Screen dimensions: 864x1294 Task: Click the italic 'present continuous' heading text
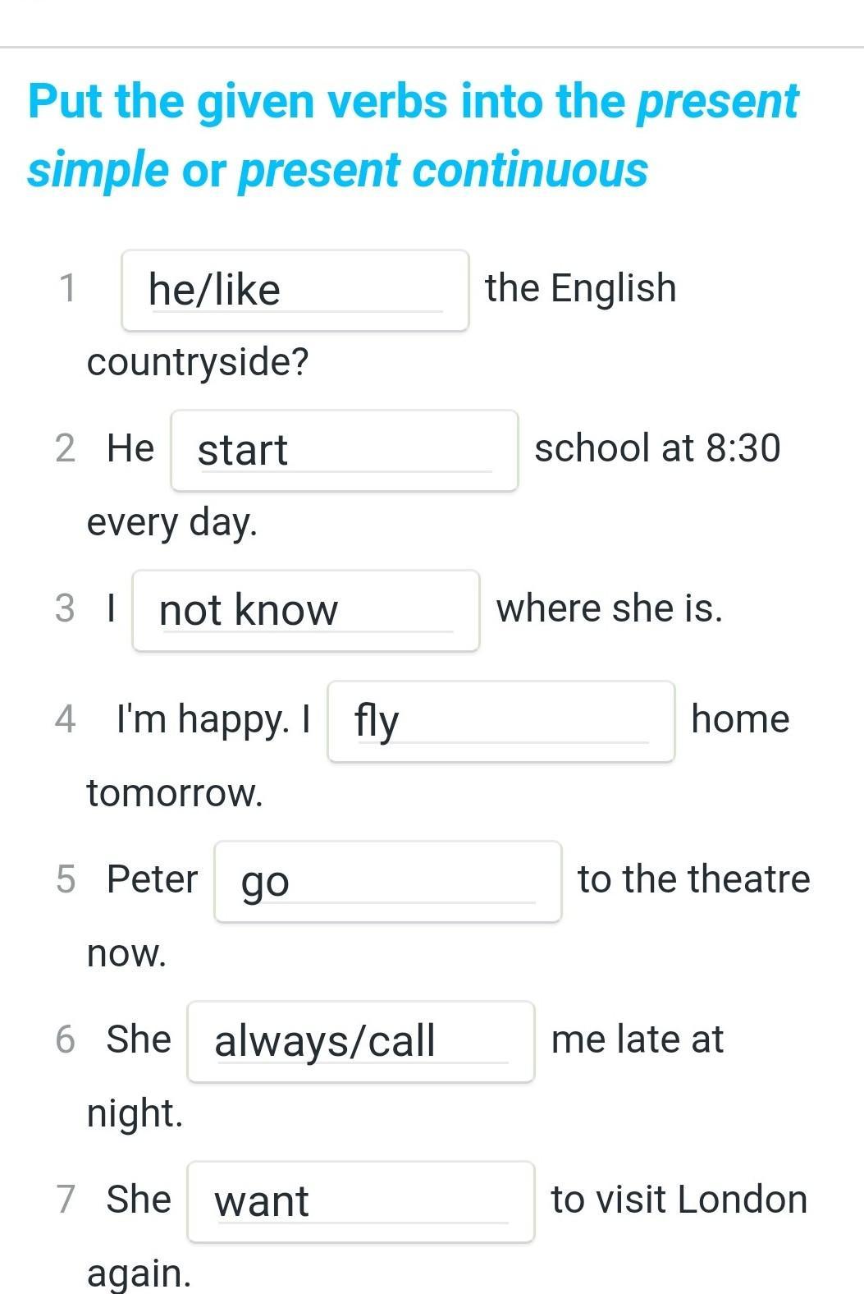443,171
